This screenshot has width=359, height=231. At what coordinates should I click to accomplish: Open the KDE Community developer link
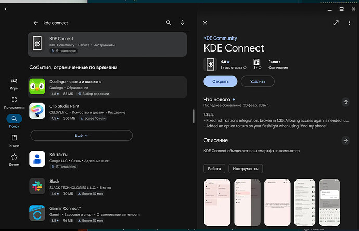click(221, 38)
